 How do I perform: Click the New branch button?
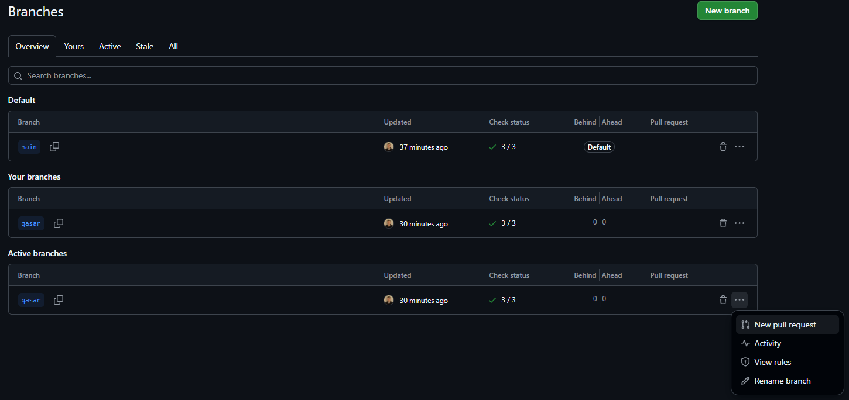[x=727, y=11]
